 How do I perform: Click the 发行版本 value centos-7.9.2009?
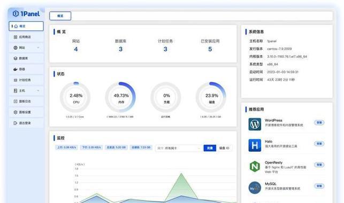(x=279, y=49)
